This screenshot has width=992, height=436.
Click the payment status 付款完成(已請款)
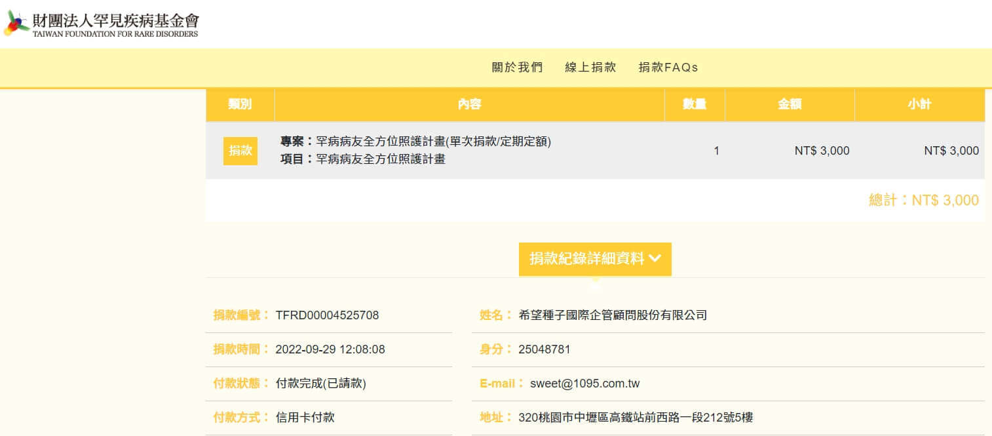point(321,384)
